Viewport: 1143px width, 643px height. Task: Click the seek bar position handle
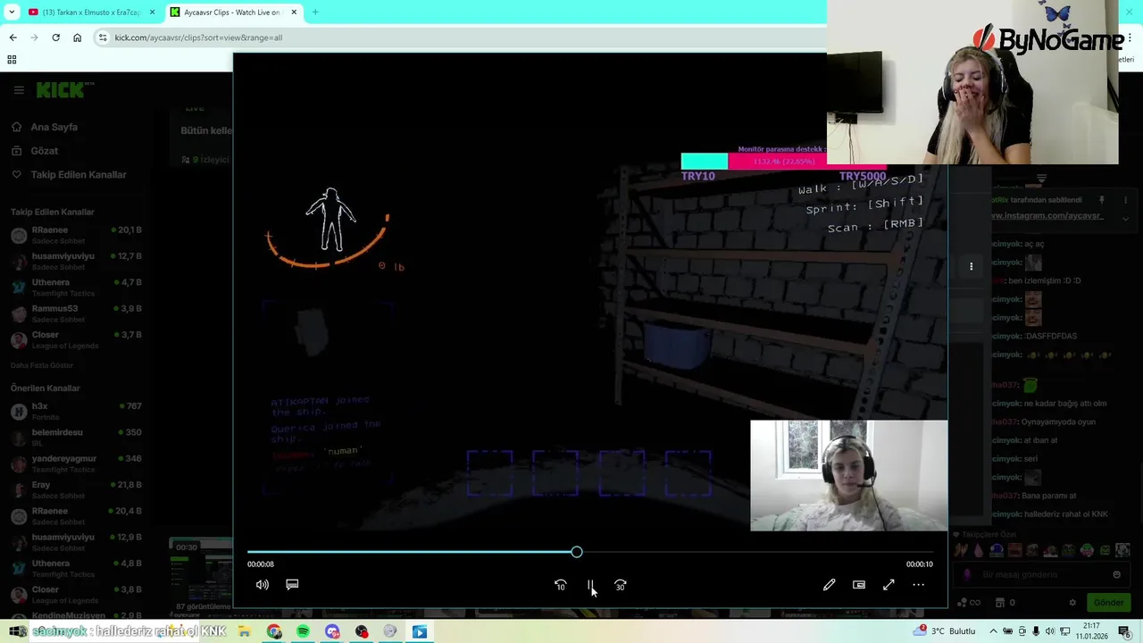coord(577,552)
